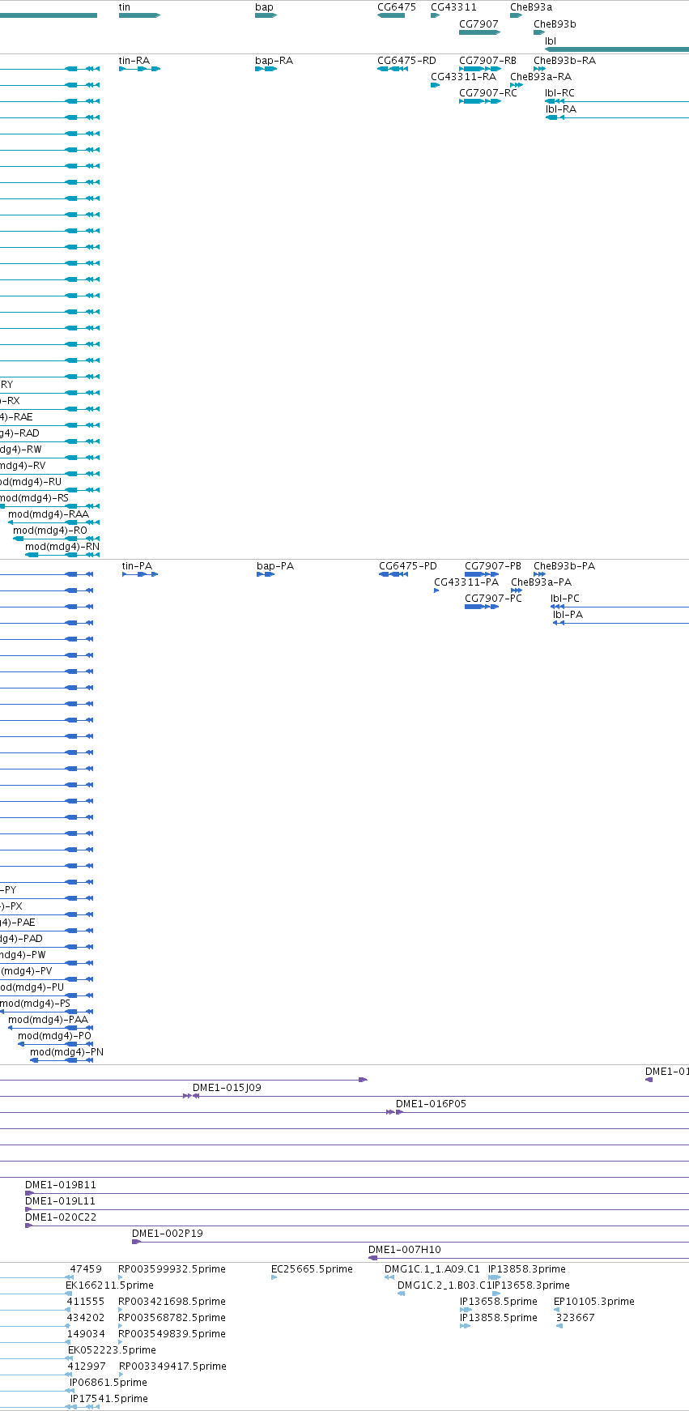The image size is (689, 1411).
Task: Select the bap-RA transcript label
Action: tap(274, 61)
